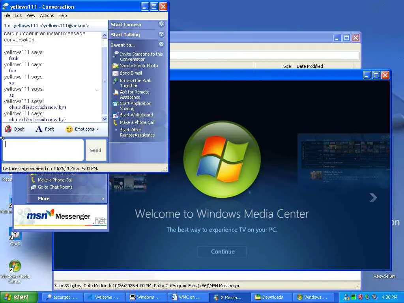Open the Help menu
The image size is (404, 303).
[63, 15]
